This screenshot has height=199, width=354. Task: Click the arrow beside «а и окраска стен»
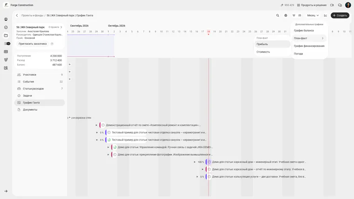[70, 118]
